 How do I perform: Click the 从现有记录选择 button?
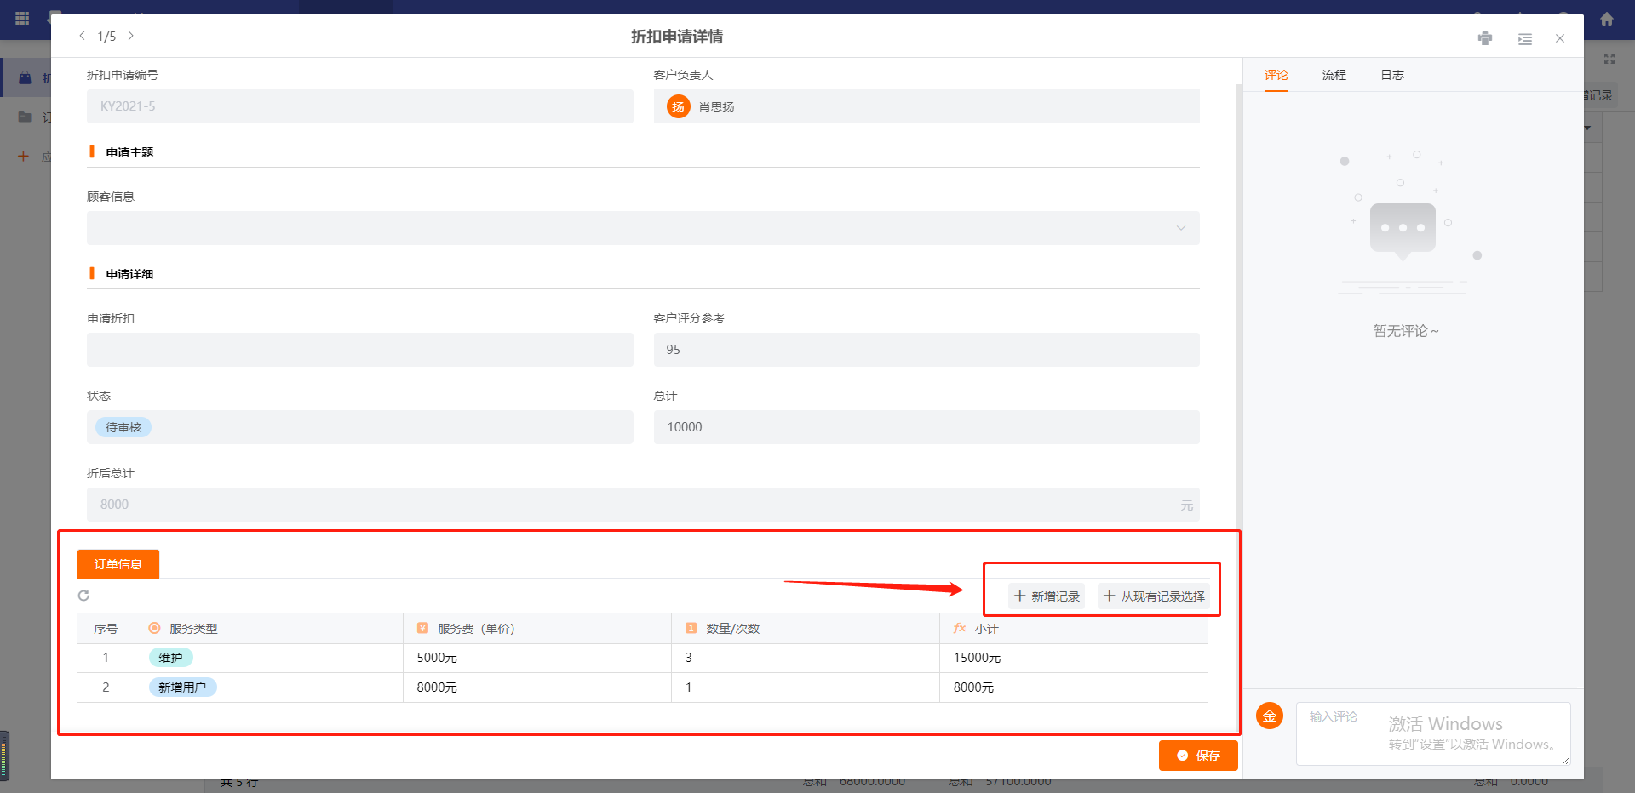(1155, 596)
